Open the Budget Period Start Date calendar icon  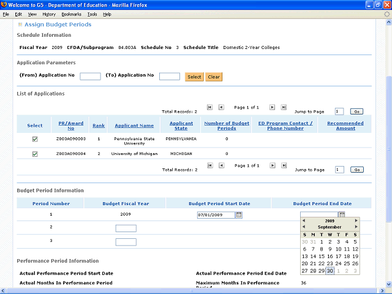tap(239, 215)
